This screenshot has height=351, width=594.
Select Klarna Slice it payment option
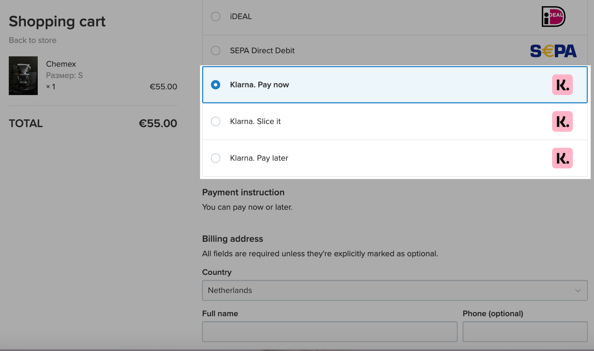coord(215,121)
